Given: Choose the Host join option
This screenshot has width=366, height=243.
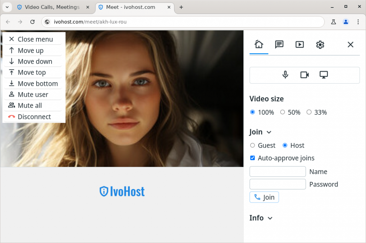Looking at the screenshot, I should (x=285, y=145).
